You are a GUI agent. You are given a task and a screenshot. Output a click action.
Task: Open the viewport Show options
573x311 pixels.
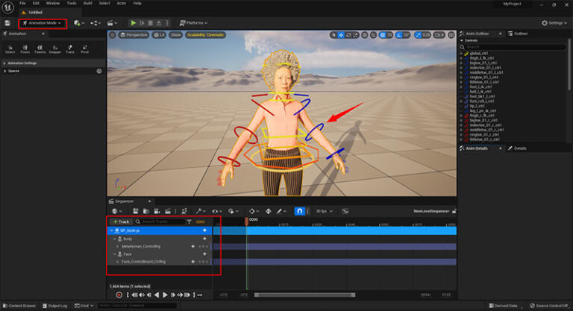176,35
